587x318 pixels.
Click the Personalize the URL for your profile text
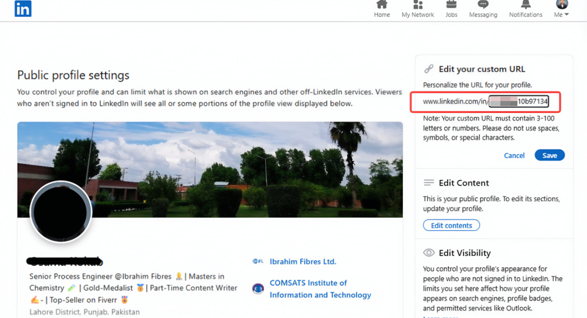477,85
